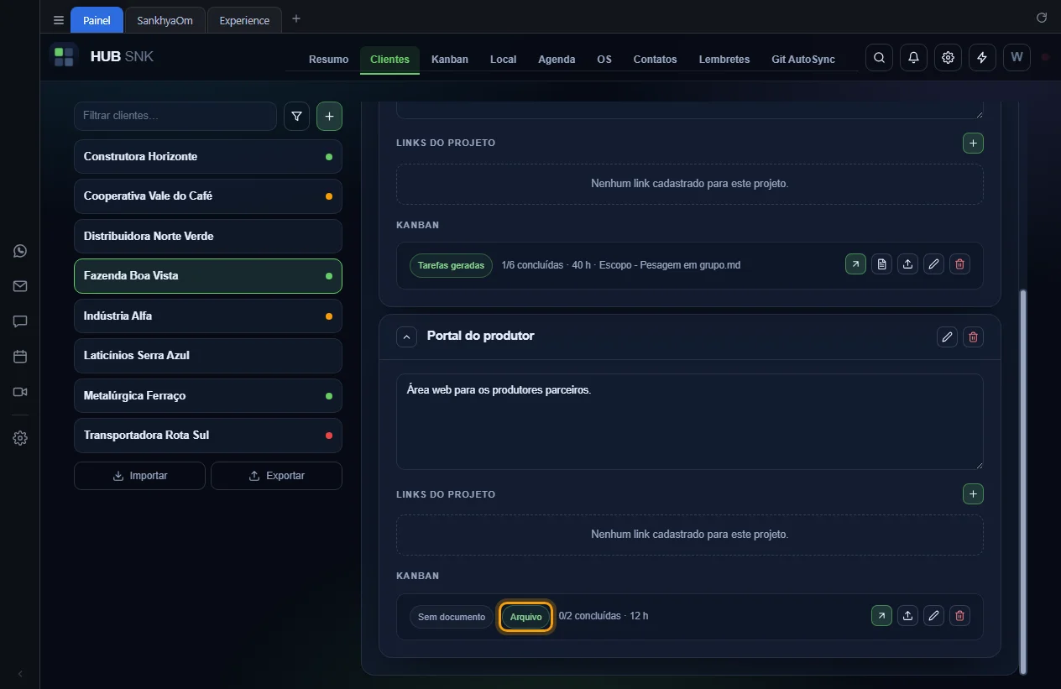Add a new client with the plus button
The width and height of the screenshot is (1061, 689).
tap(329, 117)
